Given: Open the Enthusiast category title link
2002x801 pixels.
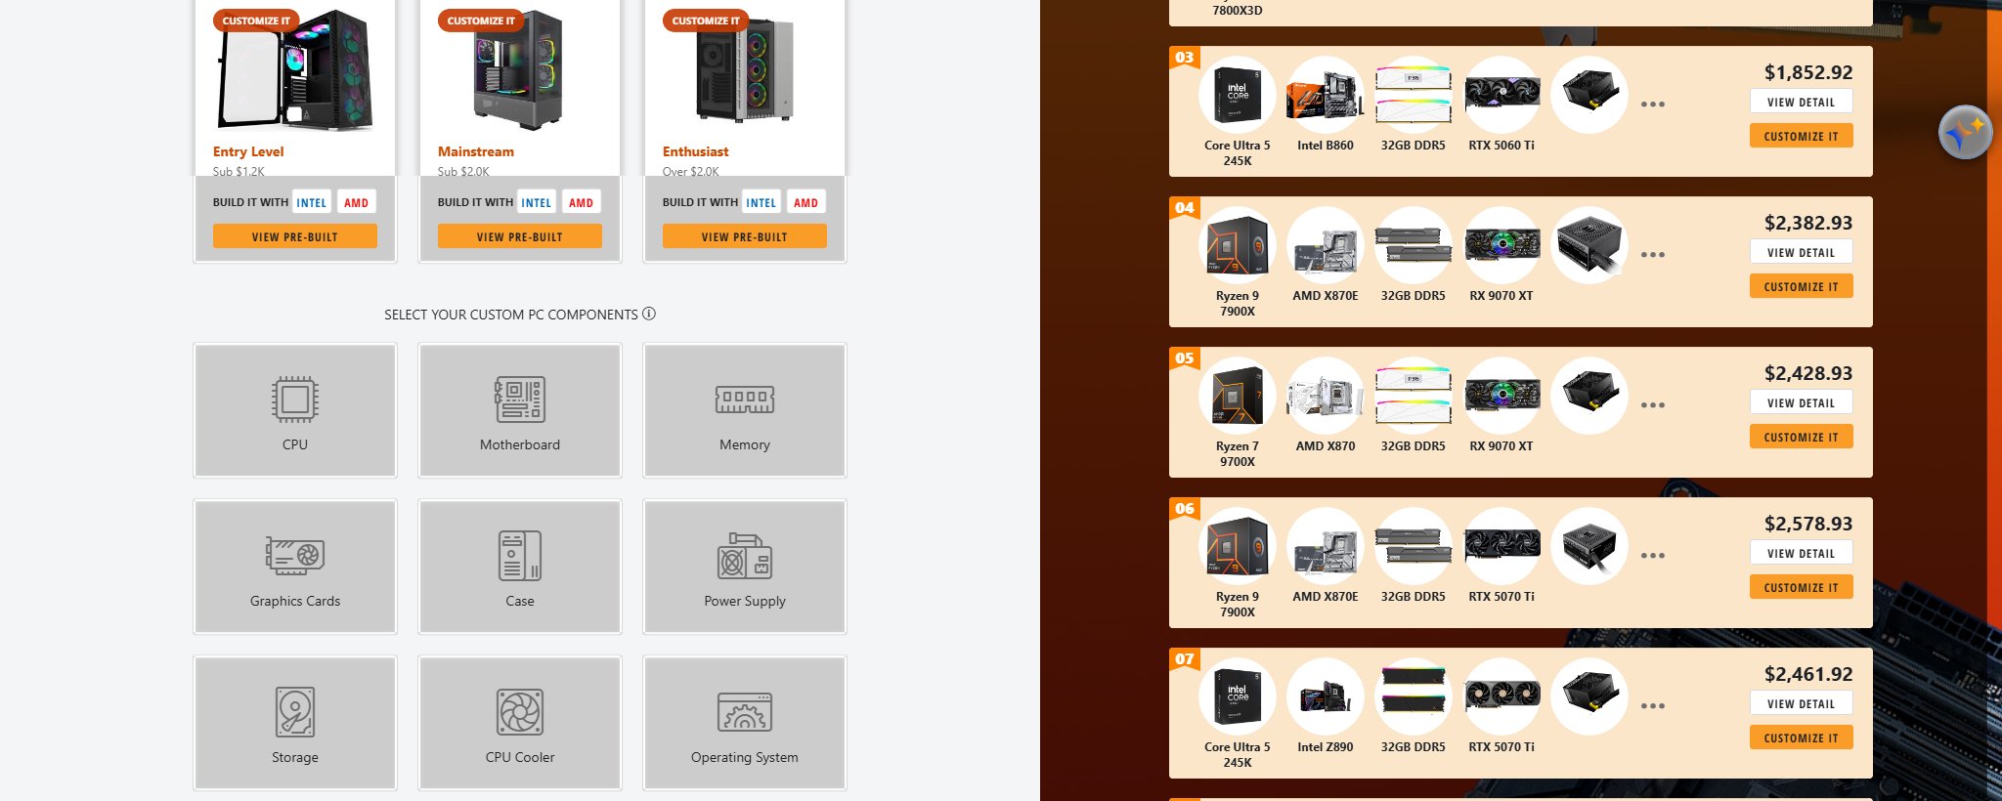Looking at the screenshot, I should click(696, 151).
